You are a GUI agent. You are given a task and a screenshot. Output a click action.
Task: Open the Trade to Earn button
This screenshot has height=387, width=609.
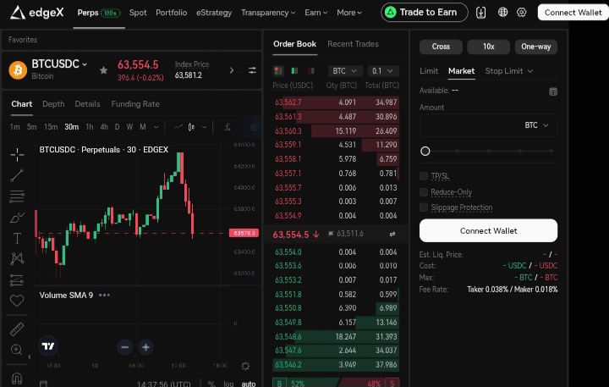424,13
